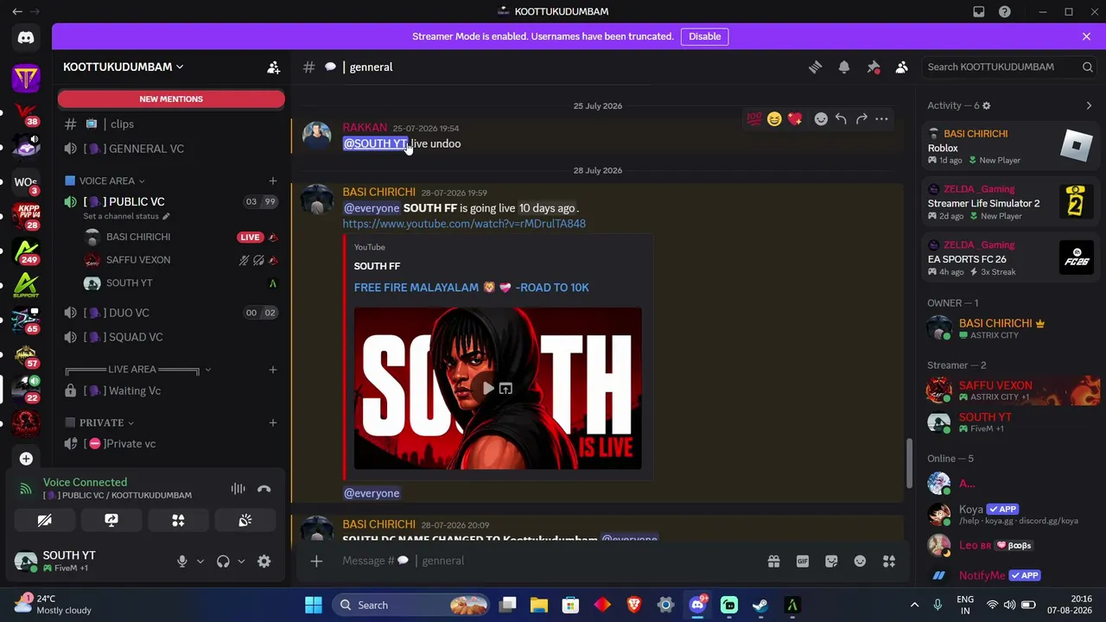The image size is (1106, 622).
Task: Attach a file using the plus button
Action: (316, 562)
